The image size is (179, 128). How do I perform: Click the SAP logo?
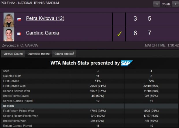[x=127, y=63]
